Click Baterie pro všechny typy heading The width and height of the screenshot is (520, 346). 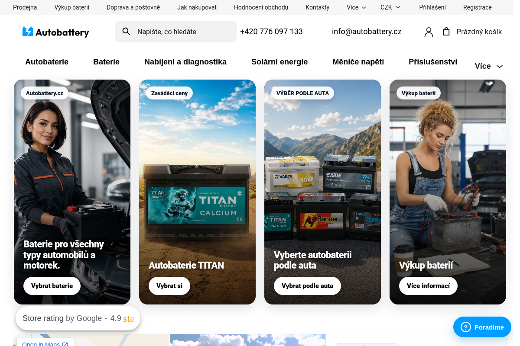64,255
